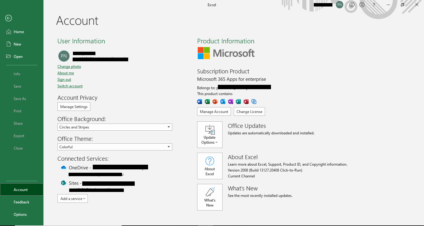
Task: Click the smiley face feedback icon
Action: [x=352, y=5]
